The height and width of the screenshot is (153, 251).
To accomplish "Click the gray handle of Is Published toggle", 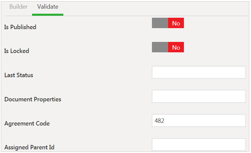I will pyautogui.click(x=160, y=23).
